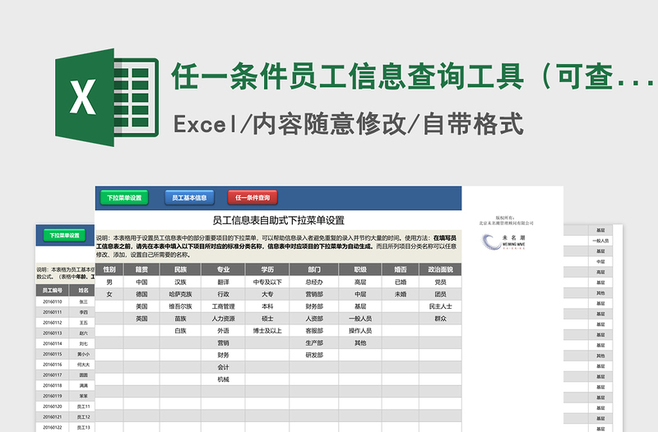Click 下拉菜单设置 button in left background sheet
The height and width of the screenshot is (432, 658).
pos(65,236)
